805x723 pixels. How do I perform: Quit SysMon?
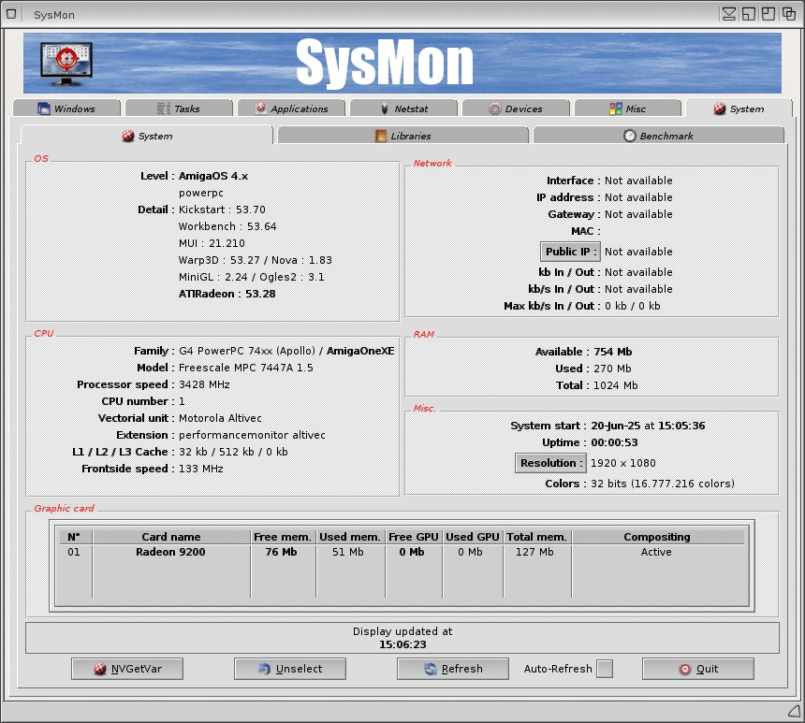point(698,669)
